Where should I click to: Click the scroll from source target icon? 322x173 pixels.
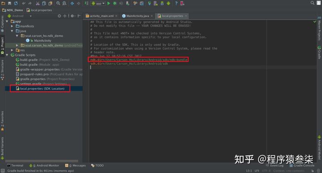coord(59,16)
